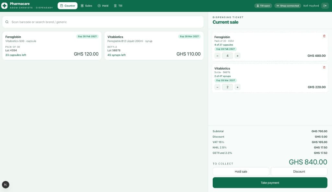
Task: Click '2 of 47 syrups' text in ticket
Action: point(222,76)
